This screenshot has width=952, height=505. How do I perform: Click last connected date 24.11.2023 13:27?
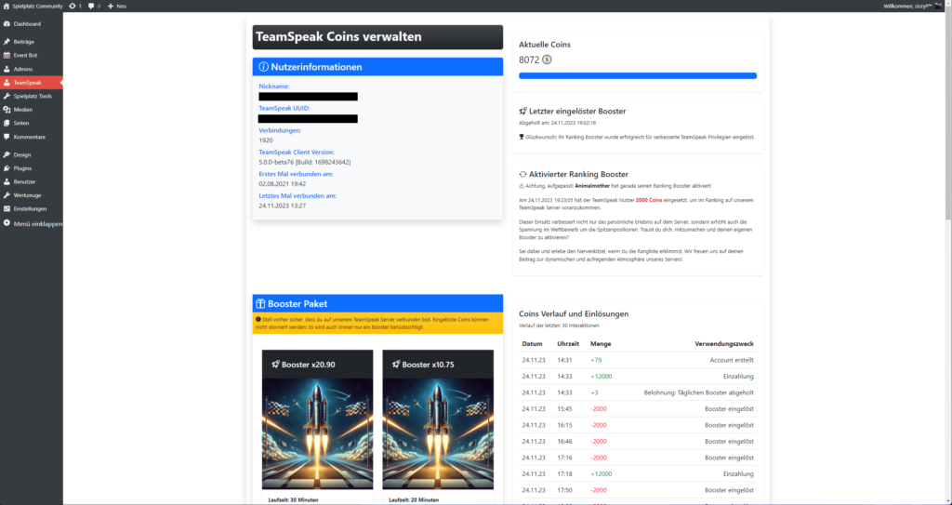point(283,206)
